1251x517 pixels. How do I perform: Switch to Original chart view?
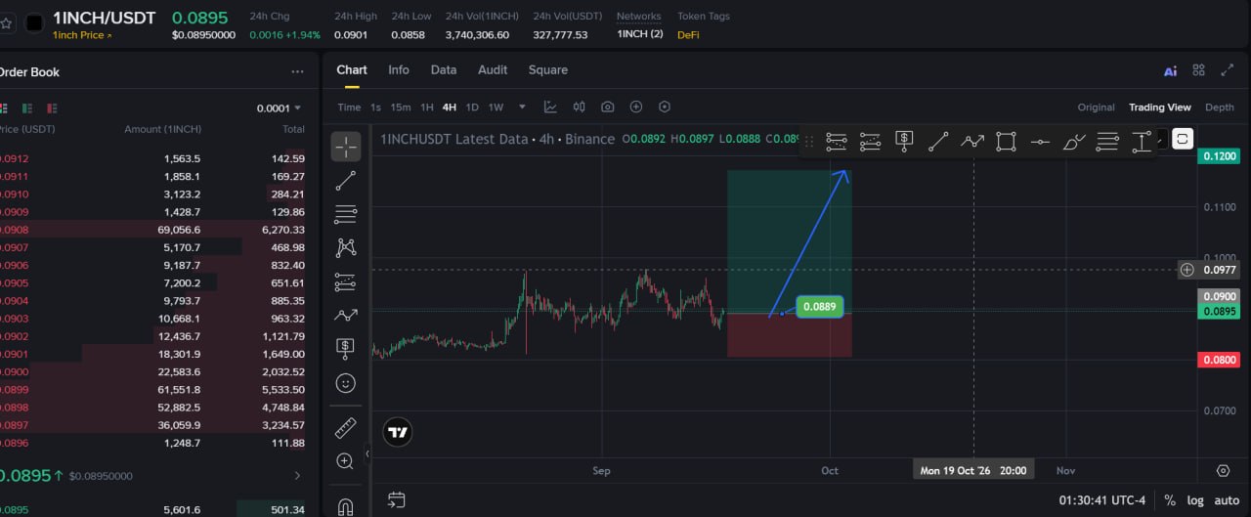tap(1097, 107)
